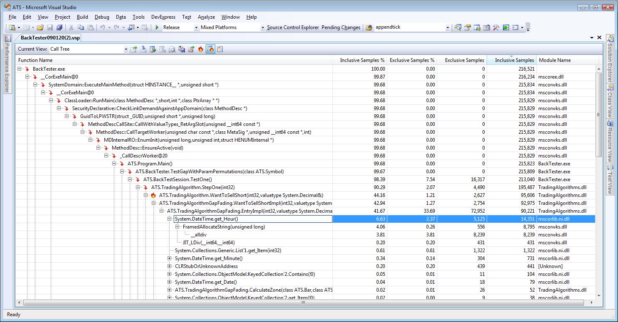Expand the CLRStubOrUnknownAddress node
Image resolution: width=618 pixels, height=322 pixels.
coord(170,266)
